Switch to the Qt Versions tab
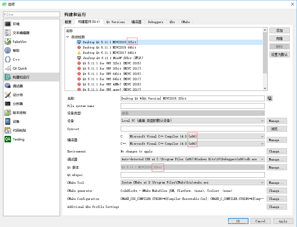297x227 pixels. (115, 22)
